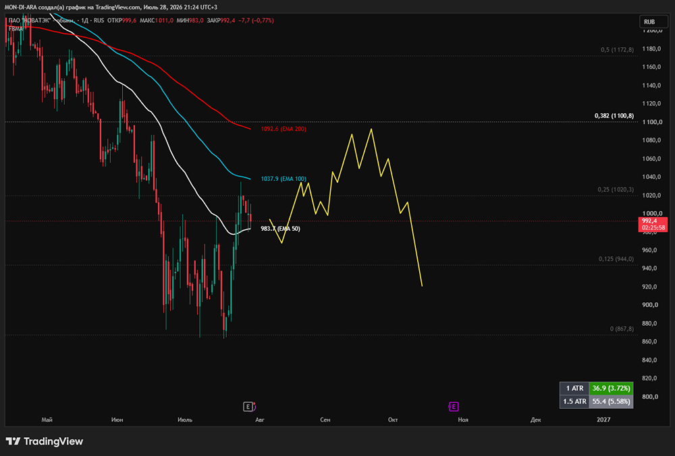Click the 1Д timeframe in chart header
The height and width of the screenshot is (456, 675).
click(84, 20)
